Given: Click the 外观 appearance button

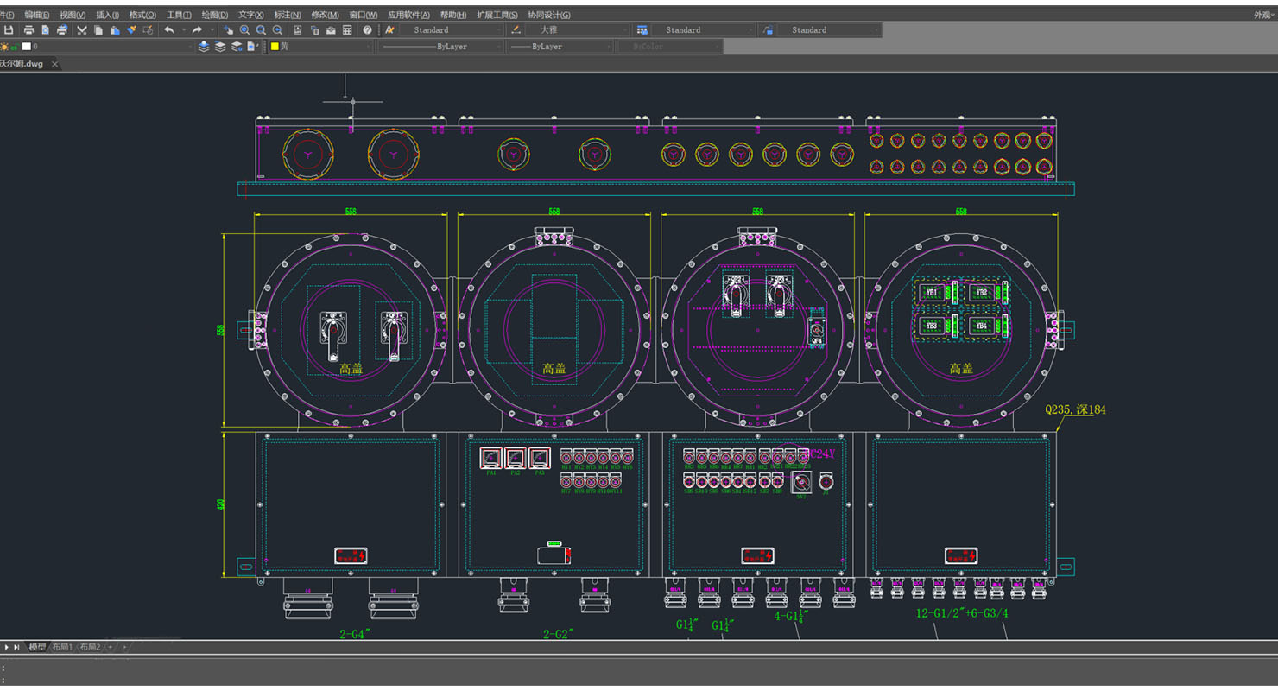Looking at the screenshot, I should click(x=1262, y=15).
